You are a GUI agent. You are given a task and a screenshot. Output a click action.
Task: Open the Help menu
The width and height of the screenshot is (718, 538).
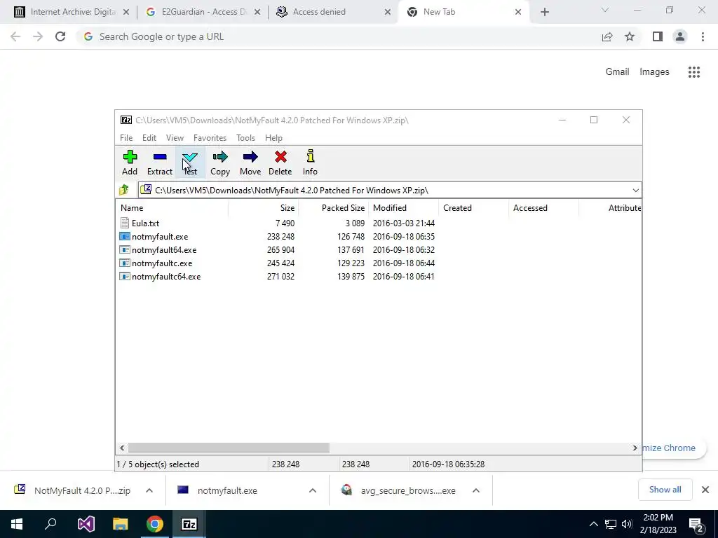point(273,138)
